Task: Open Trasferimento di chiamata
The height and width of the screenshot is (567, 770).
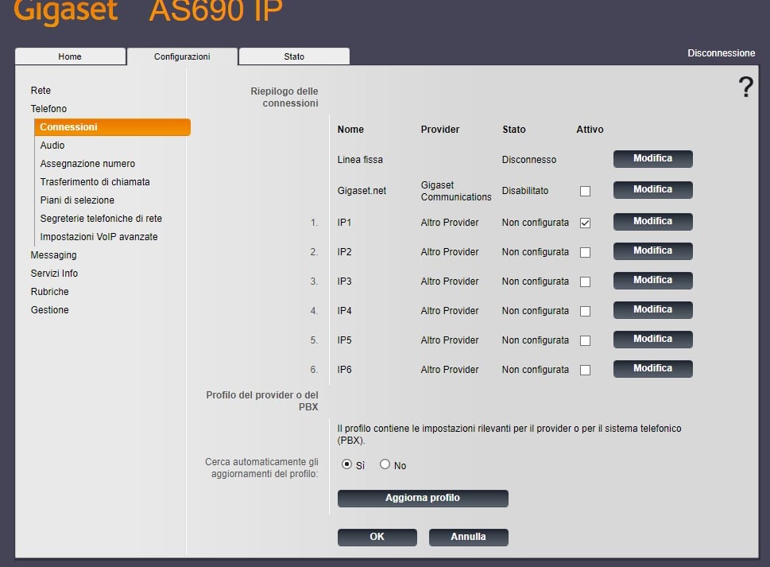Action: (95, 182)
